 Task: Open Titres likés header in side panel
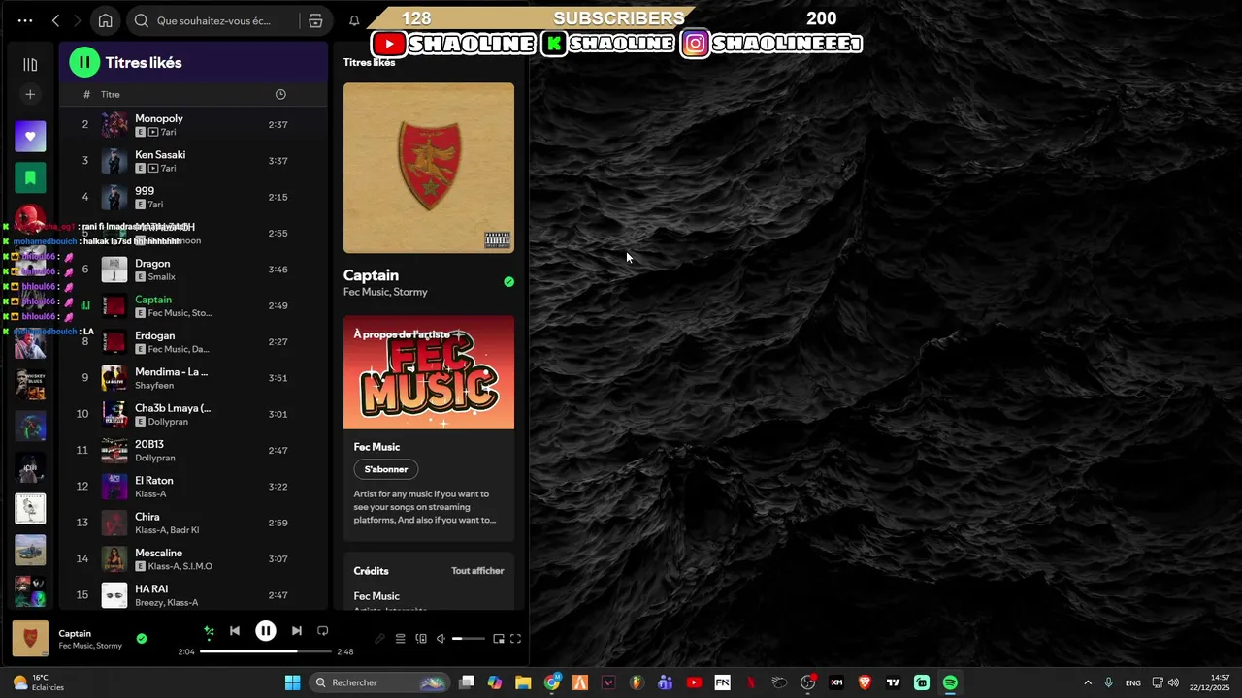coord(369,62)
